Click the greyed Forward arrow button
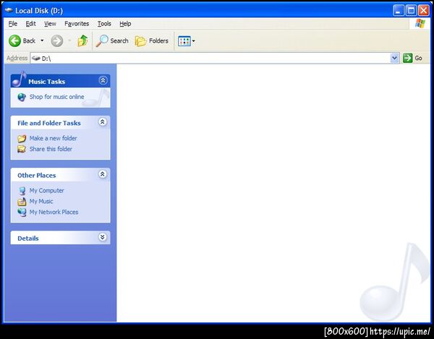This screenshot has width=434, height=339. [56, 41]
